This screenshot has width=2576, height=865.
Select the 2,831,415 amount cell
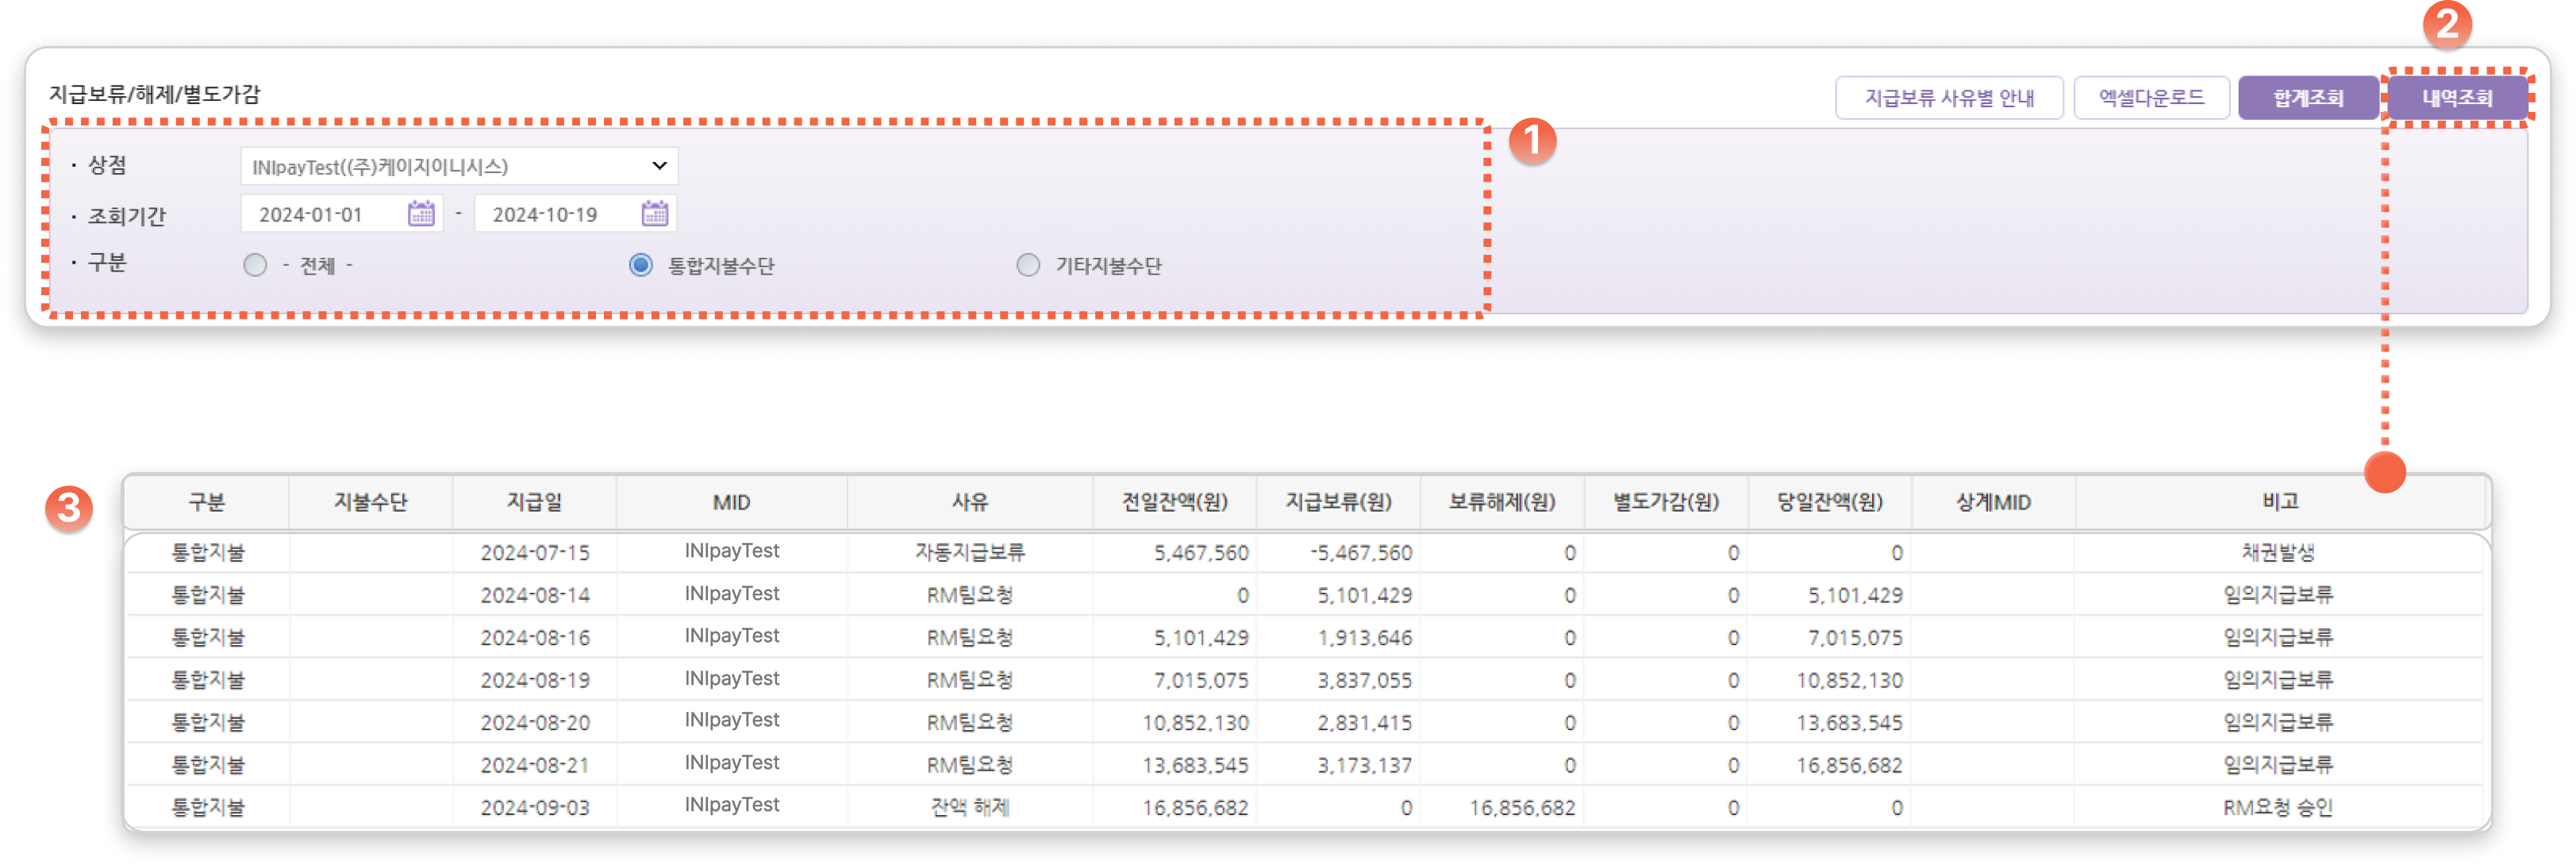[1339, 723]
